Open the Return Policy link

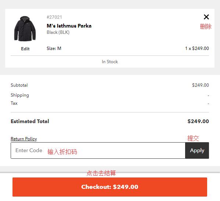point(24,139)
